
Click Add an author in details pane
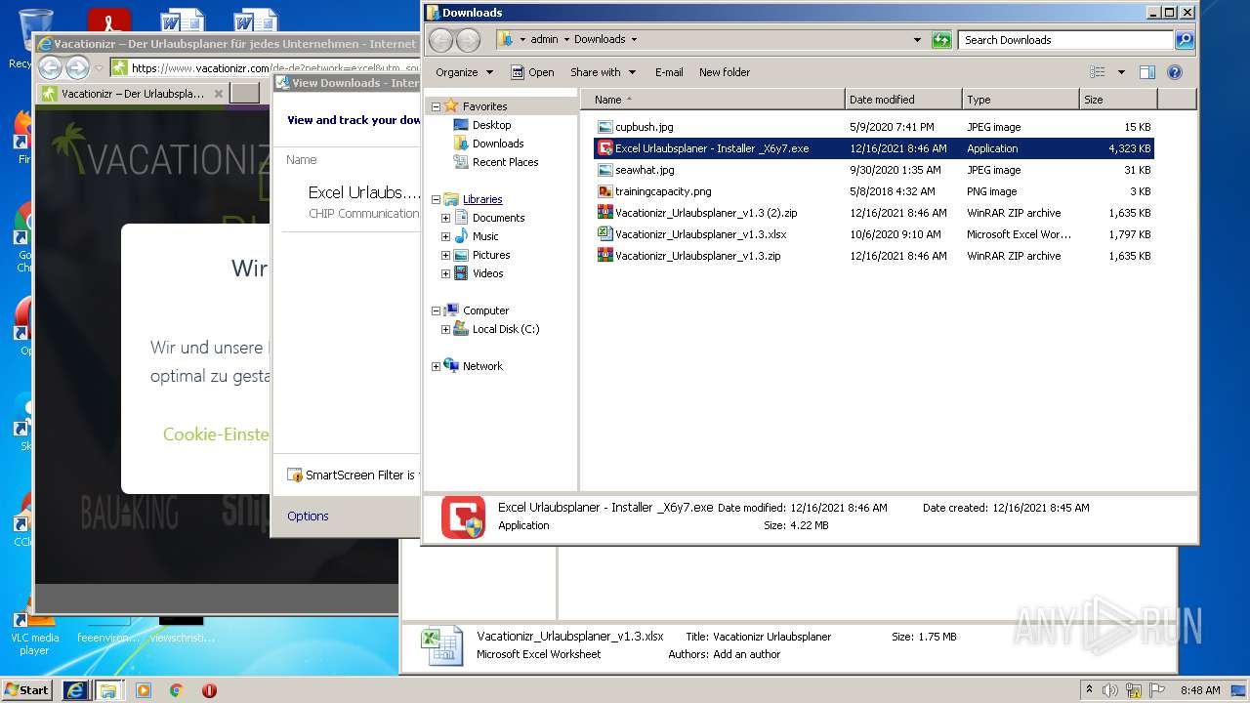click(x=747, y=654)
